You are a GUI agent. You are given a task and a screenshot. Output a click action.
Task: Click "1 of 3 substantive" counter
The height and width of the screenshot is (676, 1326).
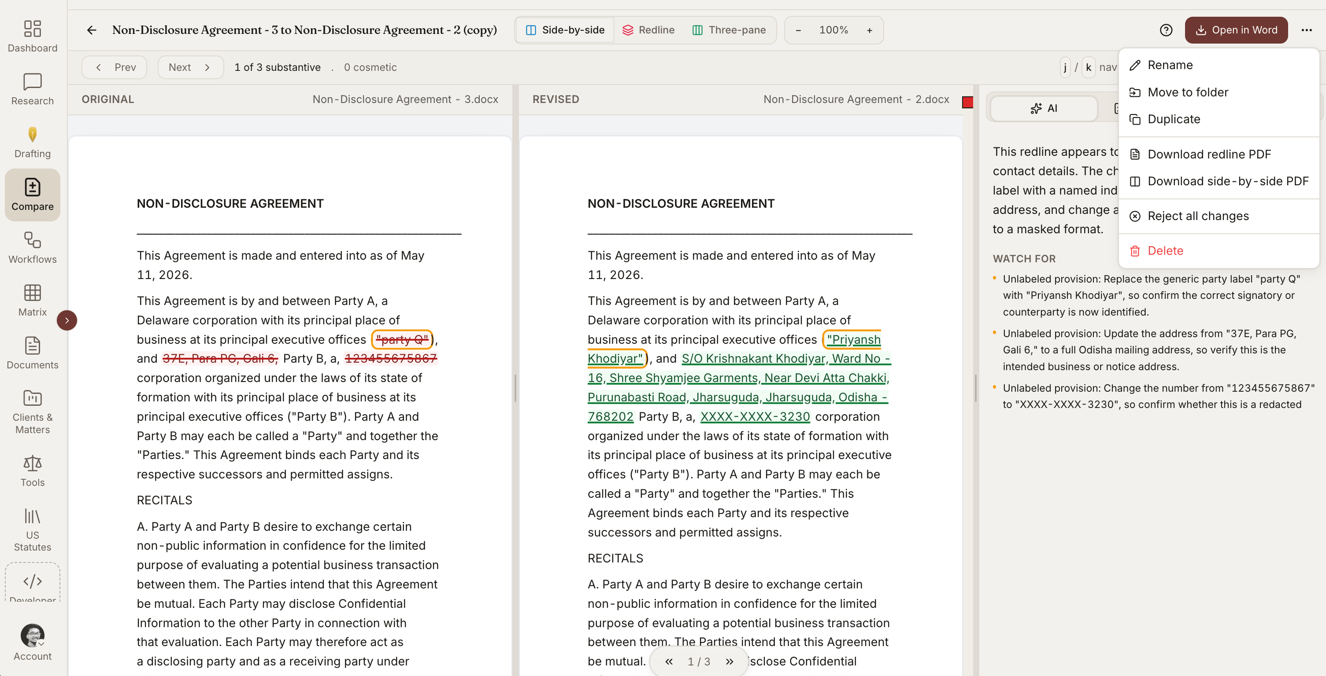click(x=278, y=67)
